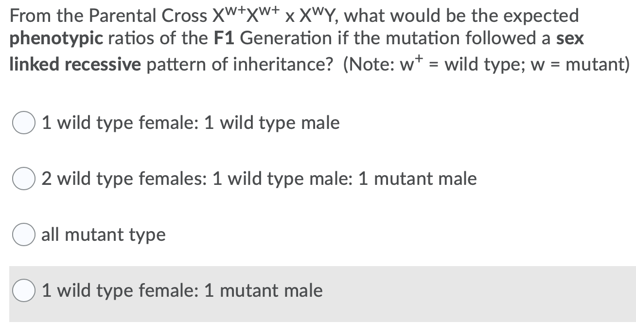Click the radio circle beside "all mutant type"
Screen dimensions: 636x324
(x=23, y=235)
